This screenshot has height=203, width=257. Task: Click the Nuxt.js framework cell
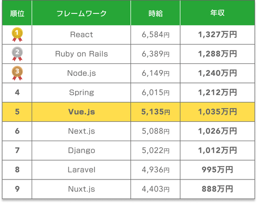[82, 189]
